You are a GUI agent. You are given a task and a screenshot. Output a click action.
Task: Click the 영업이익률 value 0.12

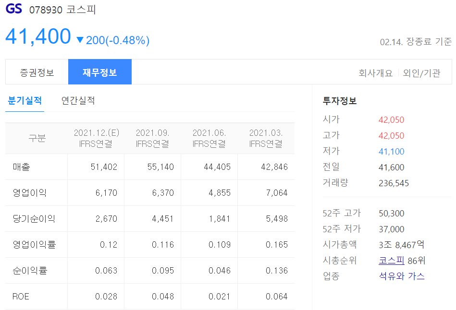(x=109, y=245)
